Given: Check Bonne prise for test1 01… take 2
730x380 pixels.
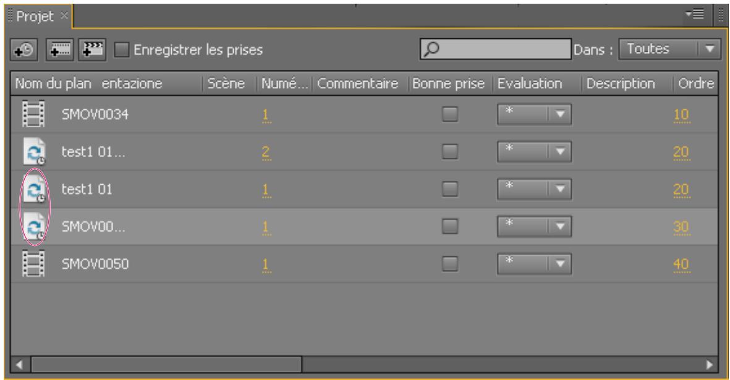Looking at the screenshot, I should tap(450, 151).
